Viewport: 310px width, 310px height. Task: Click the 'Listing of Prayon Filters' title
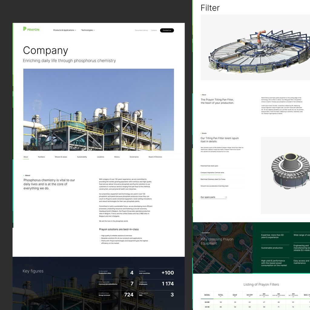261,285
